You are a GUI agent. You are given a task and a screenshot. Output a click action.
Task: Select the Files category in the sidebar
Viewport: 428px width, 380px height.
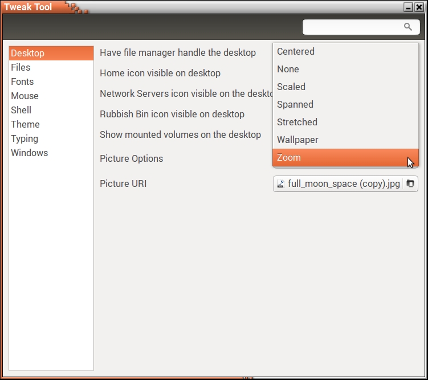[21, 67]
